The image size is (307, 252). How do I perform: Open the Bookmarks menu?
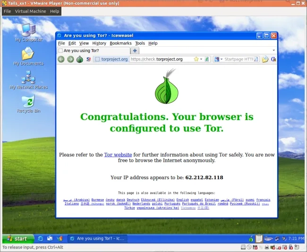pyautogui.click(x=120, y=43)
